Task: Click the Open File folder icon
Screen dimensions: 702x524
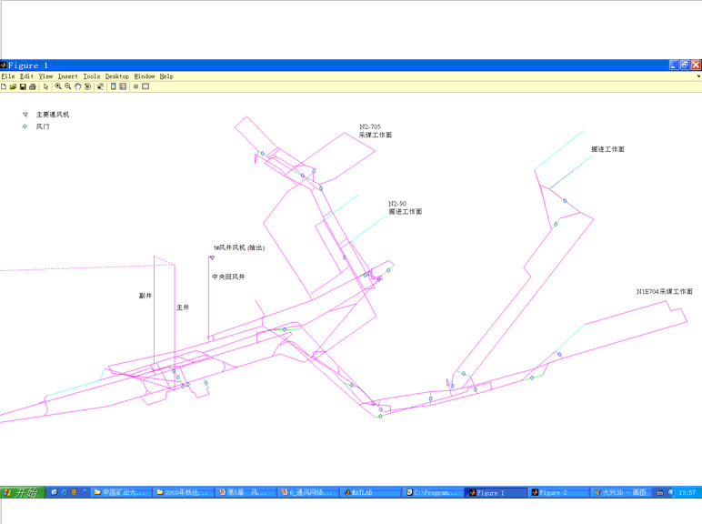Action: point(13,87)
